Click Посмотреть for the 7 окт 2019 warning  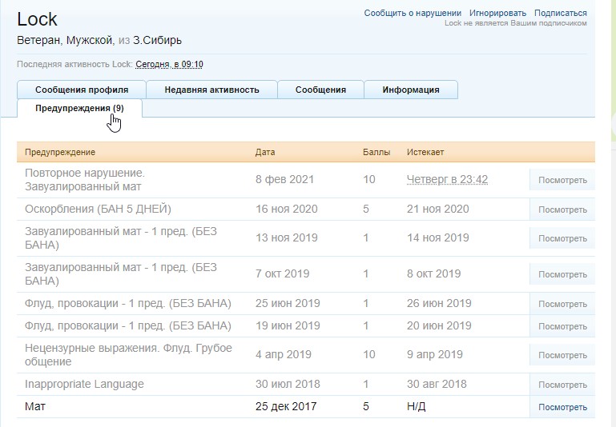click(562, 274)
